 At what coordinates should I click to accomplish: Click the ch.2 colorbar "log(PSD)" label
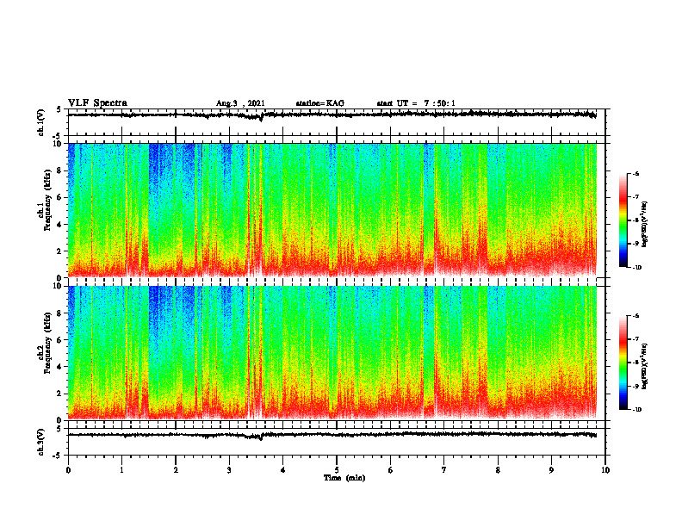644,365
